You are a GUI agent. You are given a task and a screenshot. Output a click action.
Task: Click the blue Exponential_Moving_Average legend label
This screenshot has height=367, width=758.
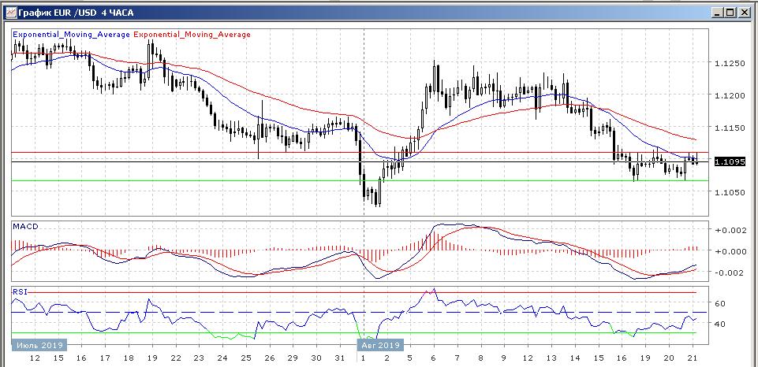pos(71,35)
